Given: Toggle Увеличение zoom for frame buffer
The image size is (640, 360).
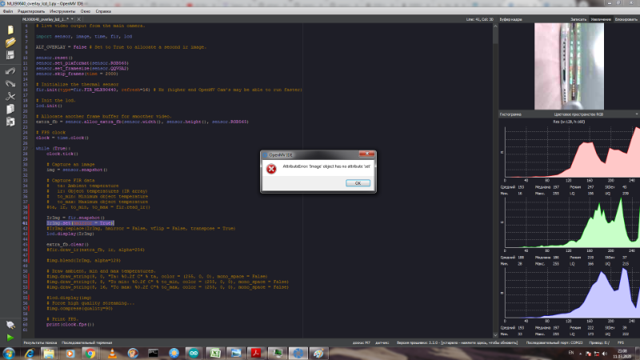Looking at the screenshot, I should point(601,19).
